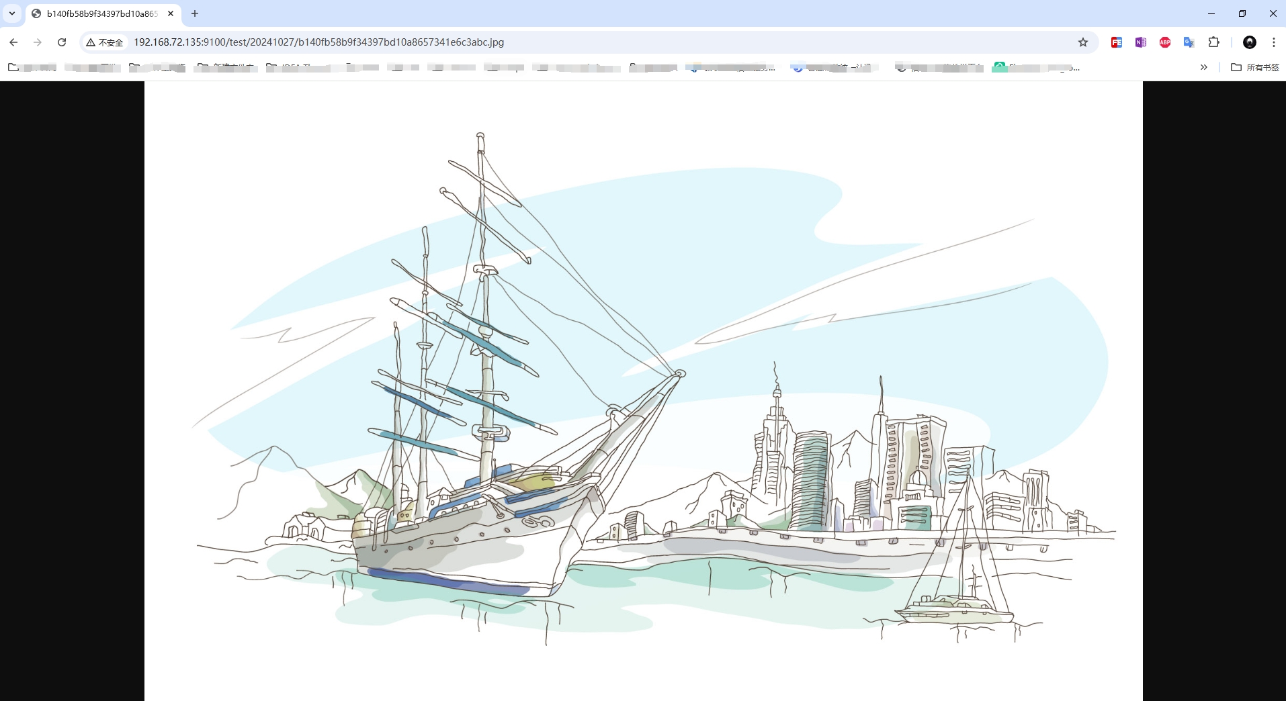Minimize the Chrome window

pos(1211,13)
